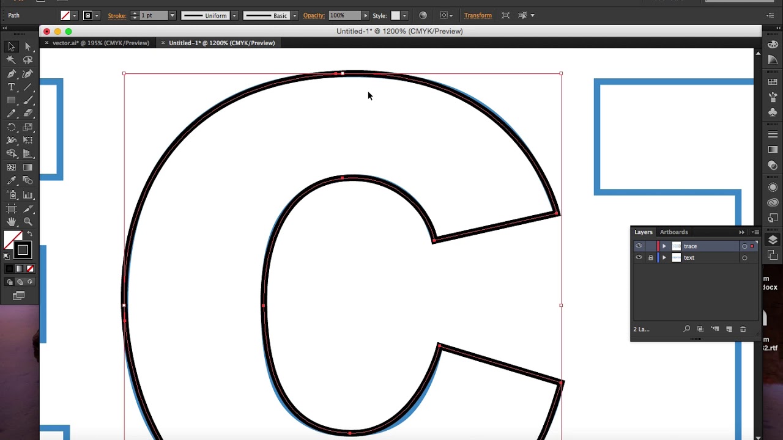
Task: Select the Eraser tool
Action: (x=28, y=114)
